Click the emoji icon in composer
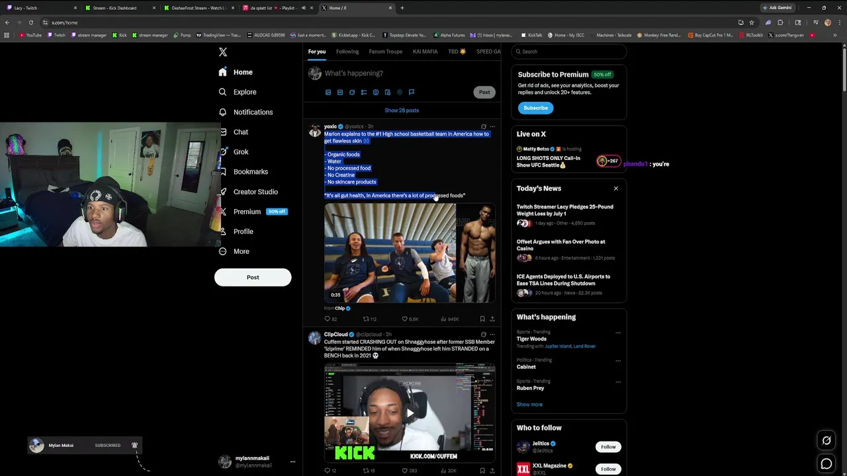The height and width of the screenshot is (476, 847). (x=376, y=93)
